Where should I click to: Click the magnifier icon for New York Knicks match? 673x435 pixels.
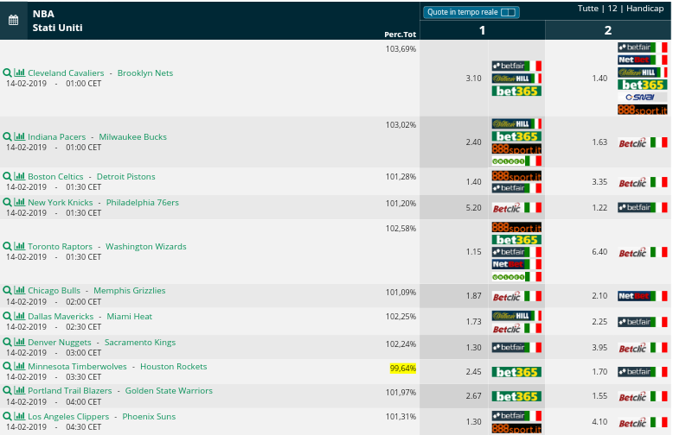(x=7, y=202)
